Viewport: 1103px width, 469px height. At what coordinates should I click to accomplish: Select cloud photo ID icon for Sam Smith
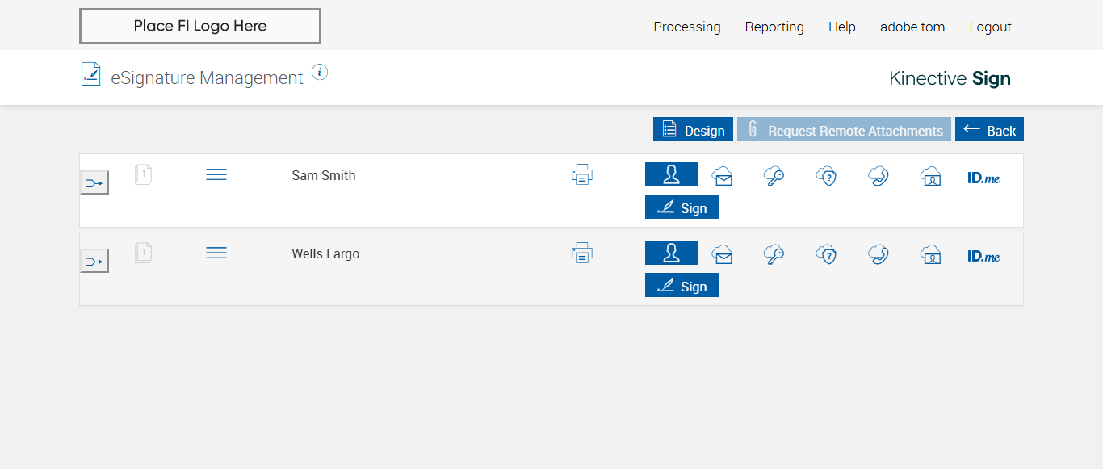click(x=930, y=176)
